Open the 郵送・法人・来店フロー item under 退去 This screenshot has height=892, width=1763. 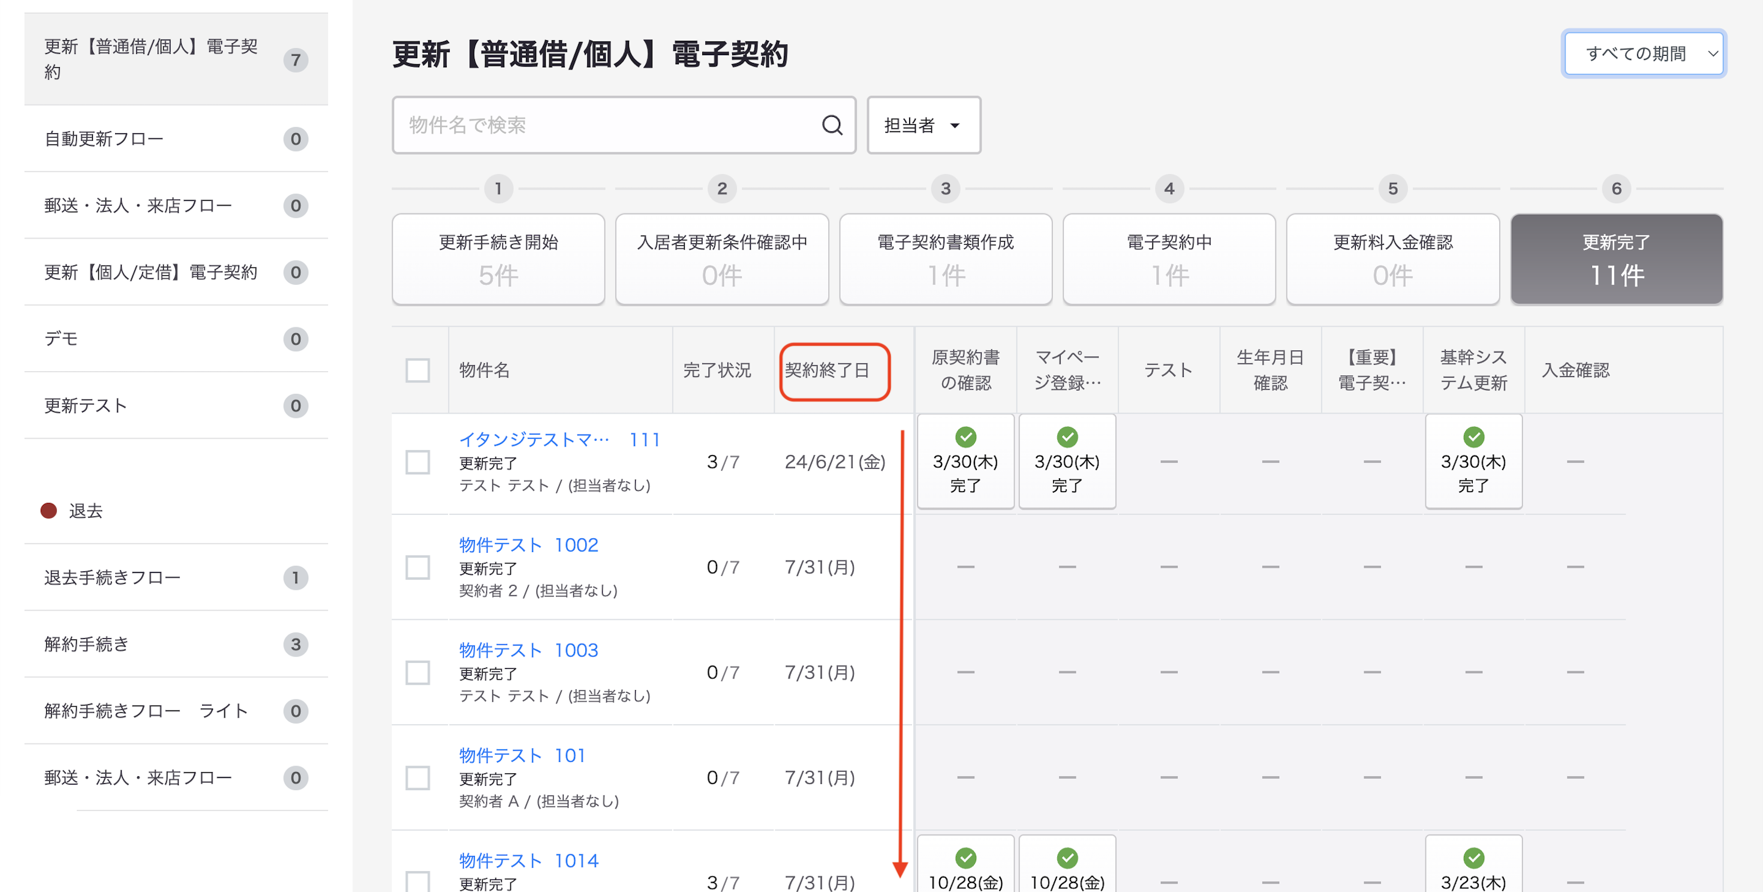176,778
